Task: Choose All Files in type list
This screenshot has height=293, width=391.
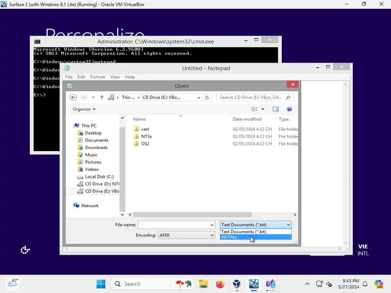Action: pos(255,237)
